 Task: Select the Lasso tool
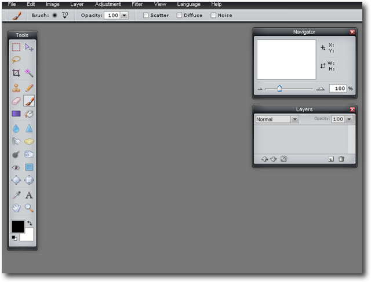(x=16, y=60)
